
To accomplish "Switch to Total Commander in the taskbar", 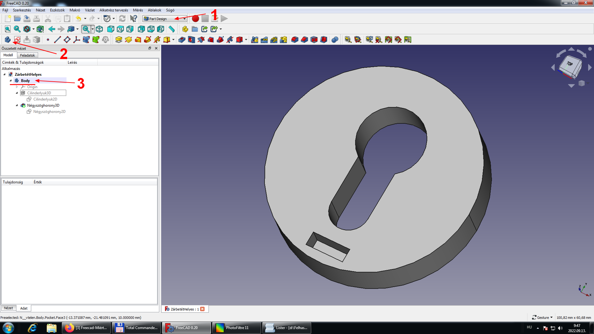I will (137, 328).
